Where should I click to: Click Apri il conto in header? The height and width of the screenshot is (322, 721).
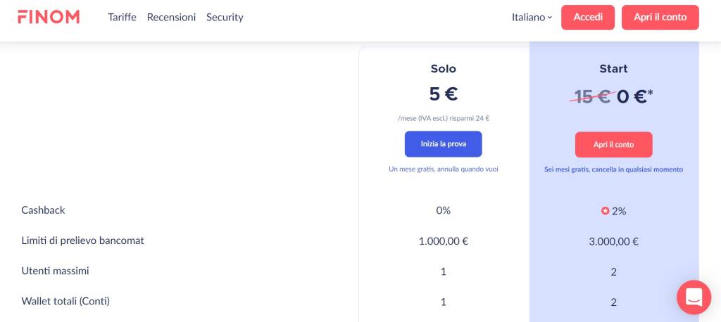[660, 18]
